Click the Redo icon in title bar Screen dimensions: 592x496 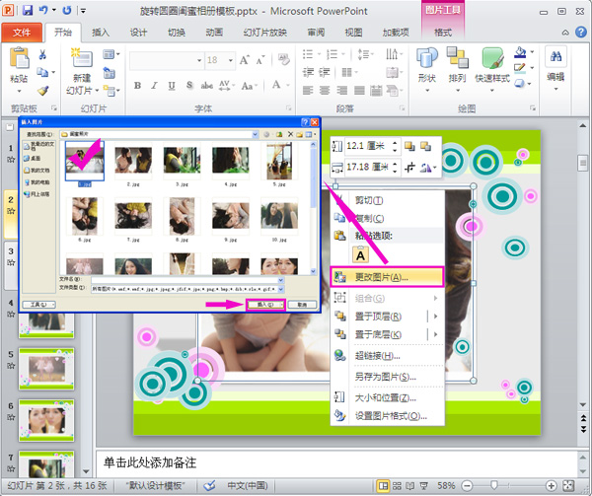(67, 11)
